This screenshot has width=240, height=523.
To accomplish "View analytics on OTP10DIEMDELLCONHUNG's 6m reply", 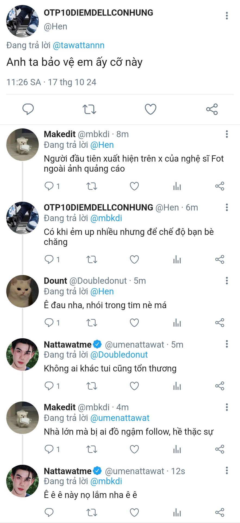I will click(x=177, y=260).
